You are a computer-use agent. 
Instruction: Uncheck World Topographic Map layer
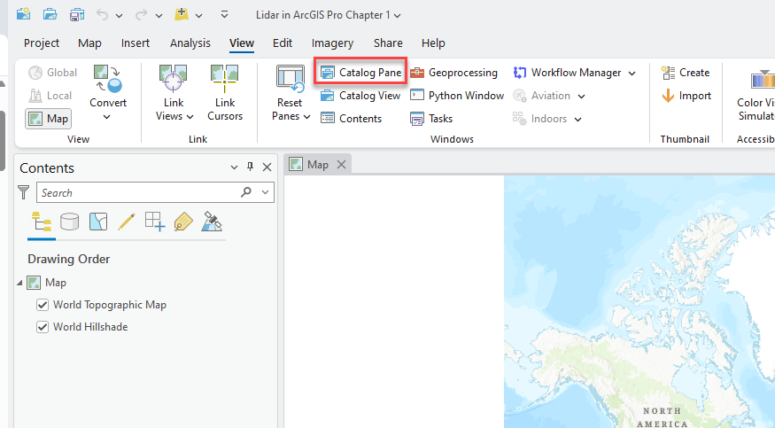43,305
